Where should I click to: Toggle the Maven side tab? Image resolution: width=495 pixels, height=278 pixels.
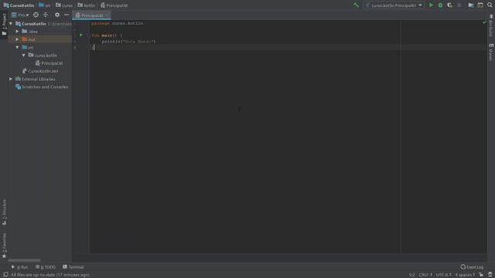[491, 53]
